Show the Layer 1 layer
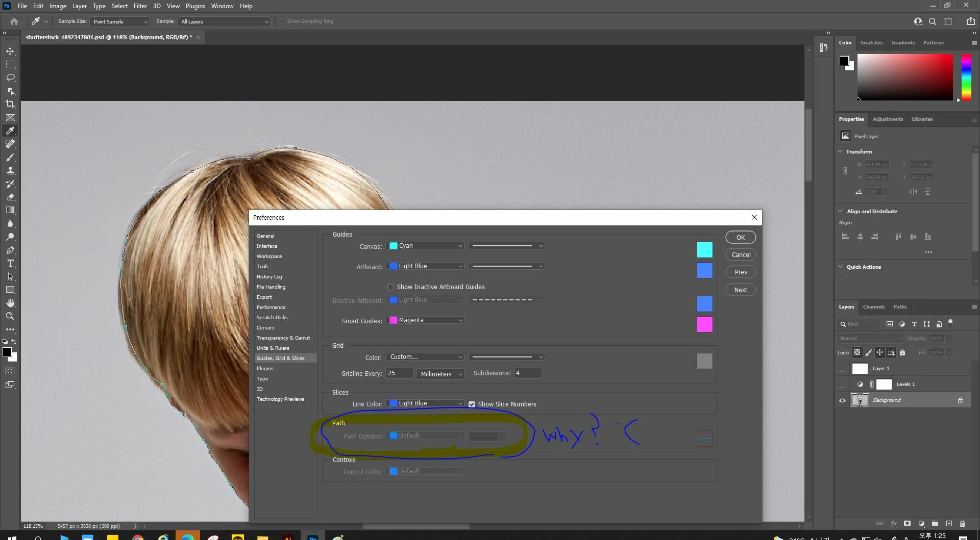 pyautogui.click(x=842, y=368)
